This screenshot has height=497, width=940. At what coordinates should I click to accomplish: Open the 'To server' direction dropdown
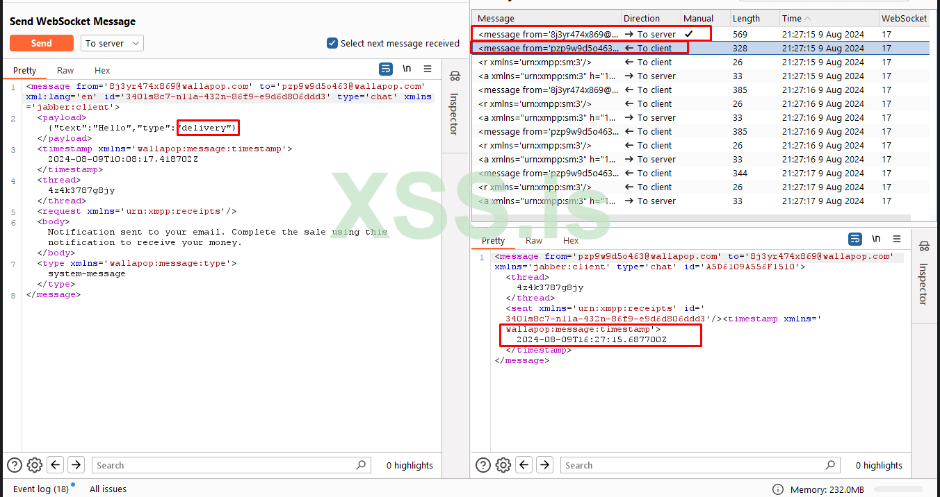112,43
